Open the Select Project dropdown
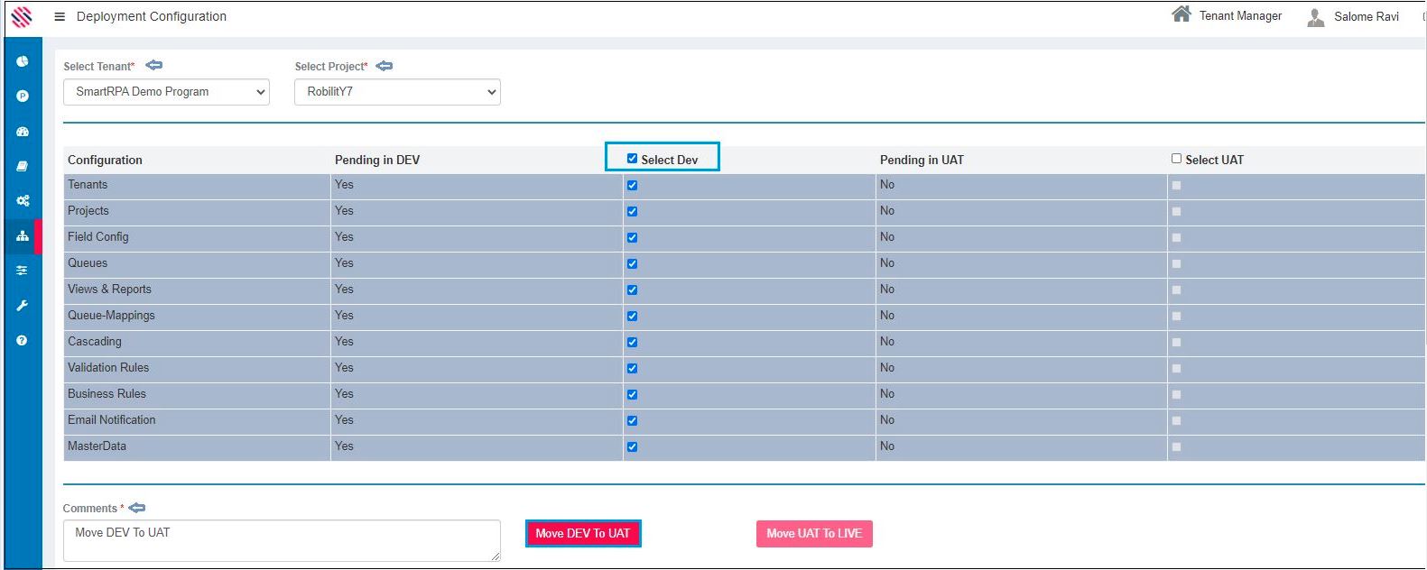This screenshot has height=570, width=1427. click(397, 92)
